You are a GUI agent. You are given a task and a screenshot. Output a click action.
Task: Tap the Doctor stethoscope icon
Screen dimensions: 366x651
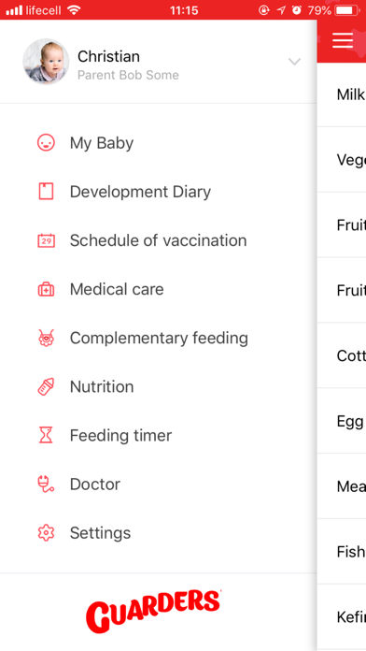tap(46, 485)
